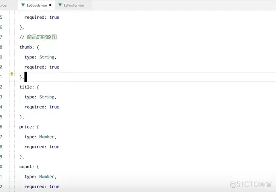Click the unsaved dot on EsGoods.vue tab
276x192 pixels.
[x=51, y=5]
